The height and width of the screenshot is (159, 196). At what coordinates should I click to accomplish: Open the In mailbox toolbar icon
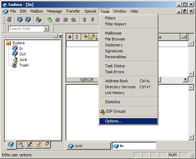(20, 20)
